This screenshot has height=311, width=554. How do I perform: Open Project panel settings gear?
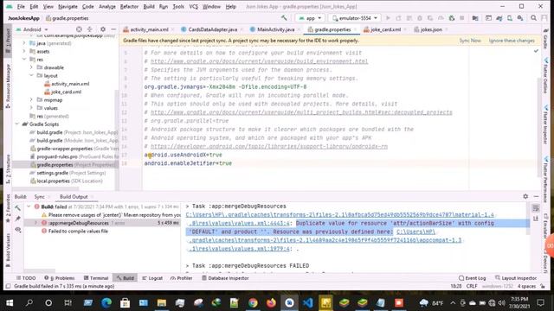[x=103, y=29]
